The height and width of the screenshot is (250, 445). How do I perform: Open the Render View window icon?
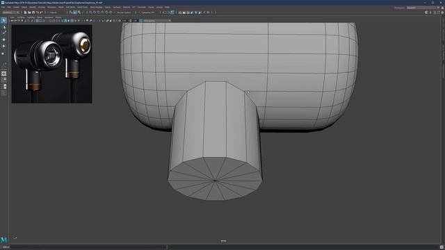[180, 12]
